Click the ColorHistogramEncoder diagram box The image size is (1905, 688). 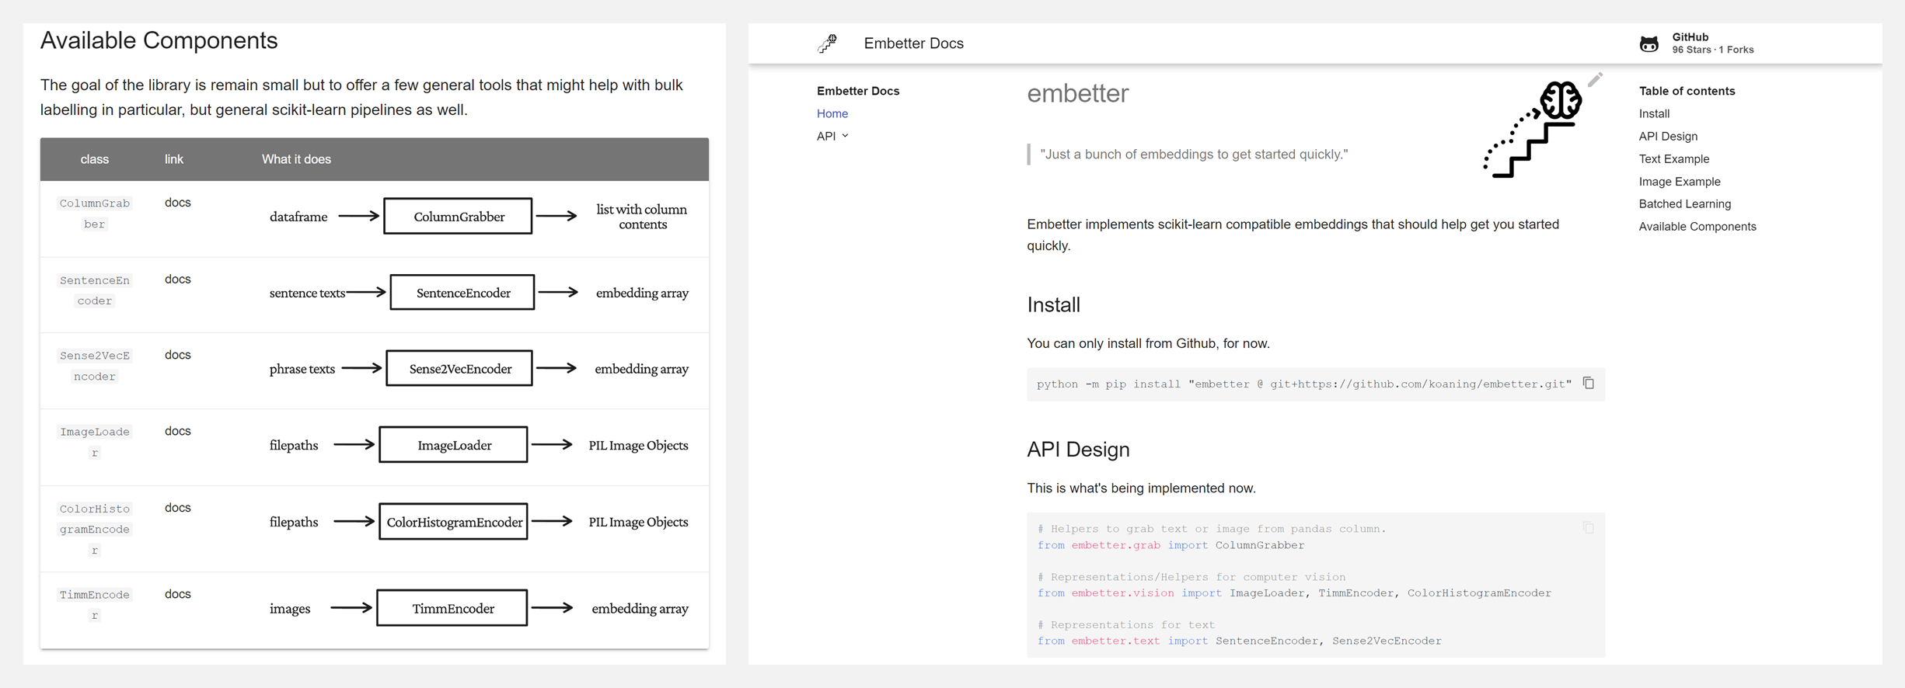[454, 521]
